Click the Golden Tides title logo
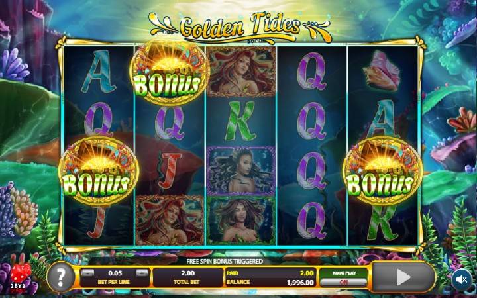The image size is (477, 298). coord(240,28)
